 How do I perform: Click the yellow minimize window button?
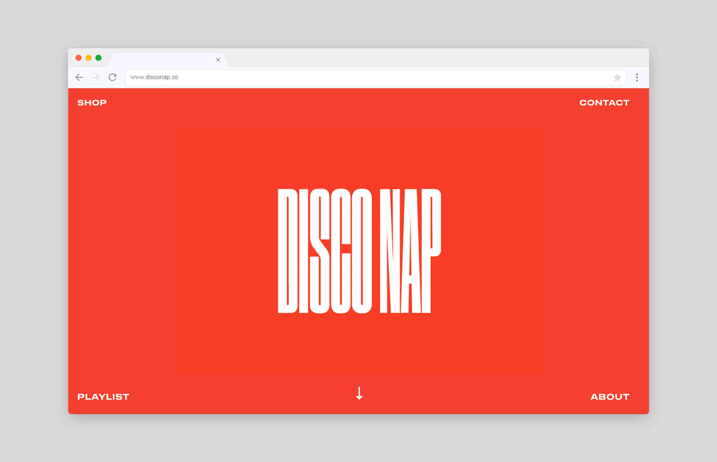89,58
